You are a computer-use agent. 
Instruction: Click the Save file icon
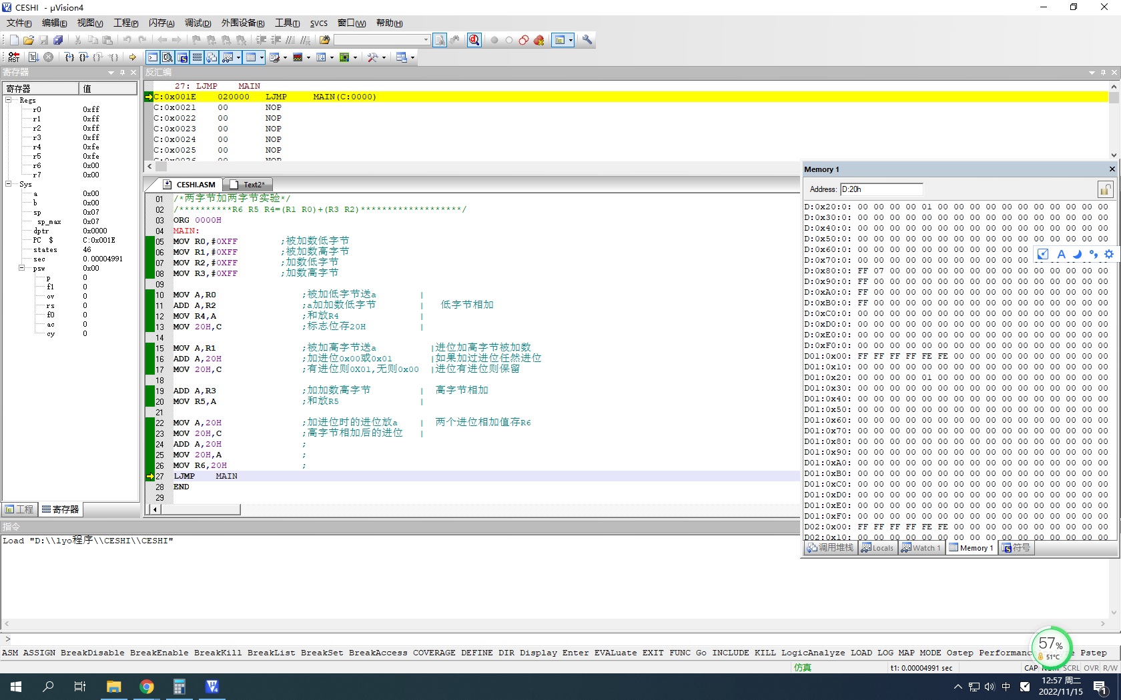43,40
